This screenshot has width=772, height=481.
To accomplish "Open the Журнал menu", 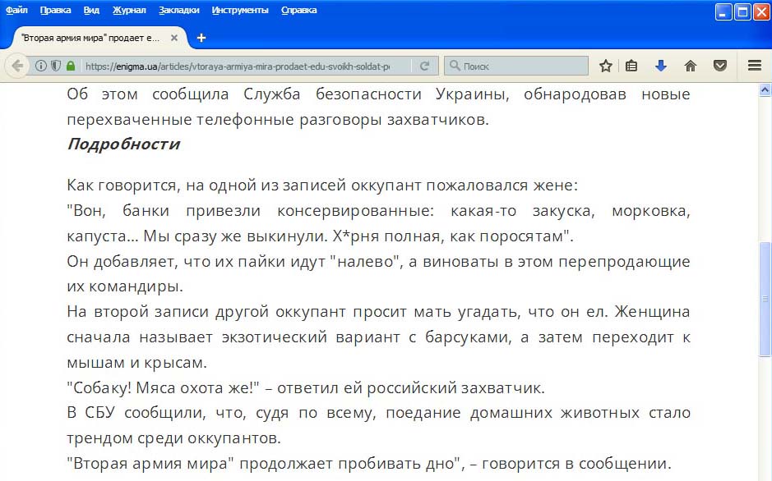I will click(129, 10).
